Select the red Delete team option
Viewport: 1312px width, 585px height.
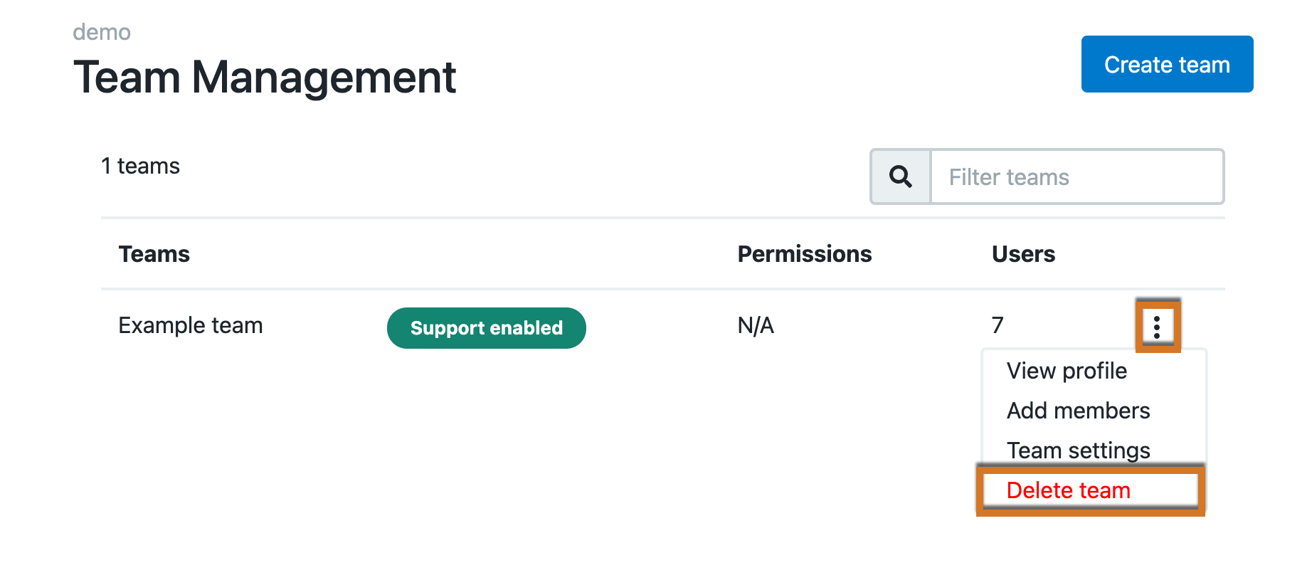(1069, 490)
